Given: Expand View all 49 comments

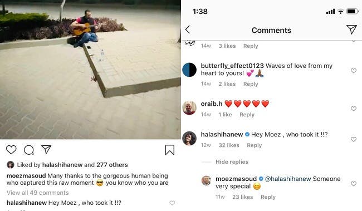Looking at the screenshot, I should pyautogui.click(x=38, y=193).
